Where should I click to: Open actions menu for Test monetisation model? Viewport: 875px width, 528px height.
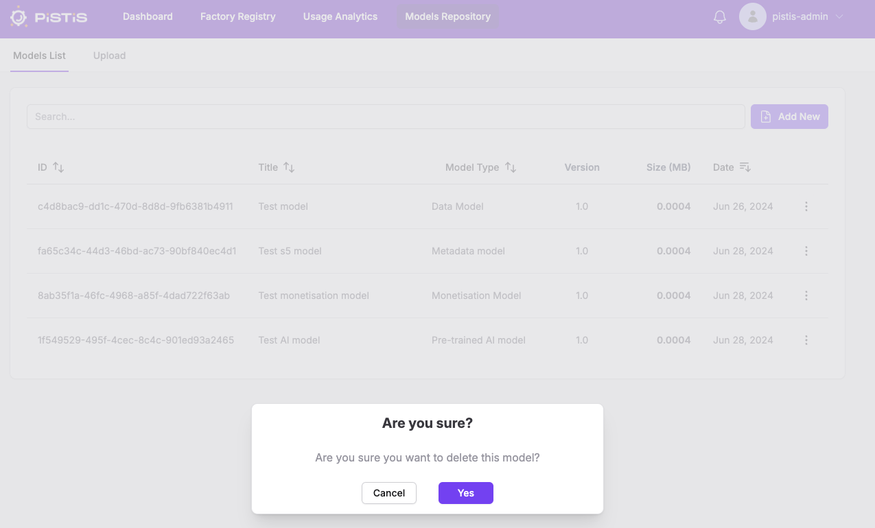[x=806, y=296]
